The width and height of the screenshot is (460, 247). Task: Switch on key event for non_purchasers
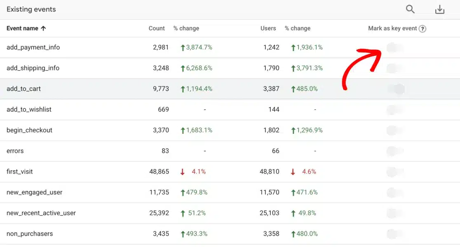click(x=395, y=234)
